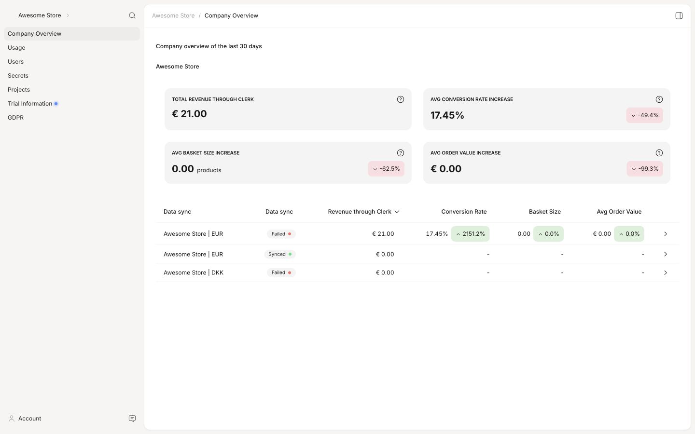
Task: Click Company Overview breadcrumb
Action: (x=231, y=15)
